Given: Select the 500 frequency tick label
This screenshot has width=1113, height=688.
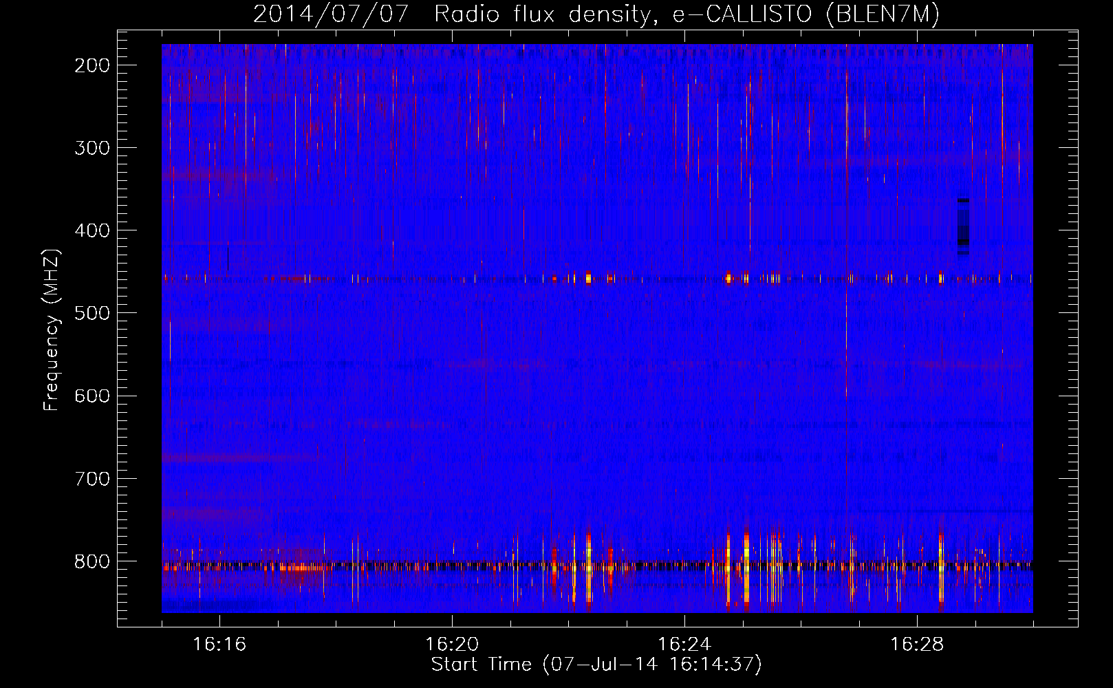Looking at the screenshot, I should [91, 313].
